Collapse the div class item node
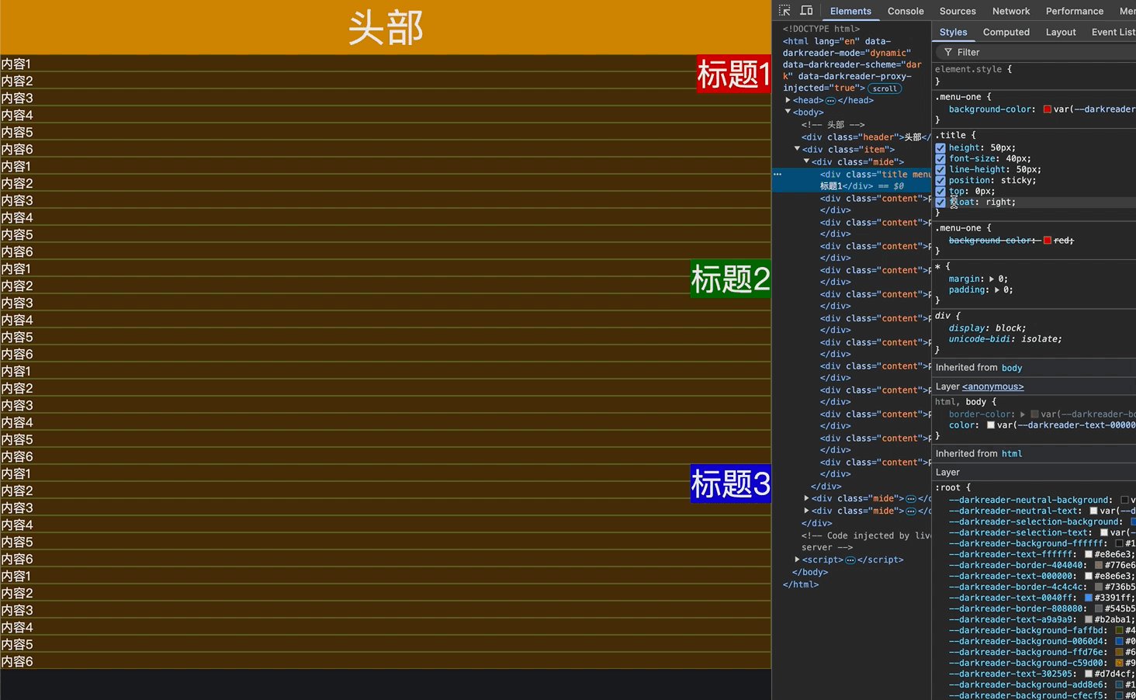 coord(797,149)
